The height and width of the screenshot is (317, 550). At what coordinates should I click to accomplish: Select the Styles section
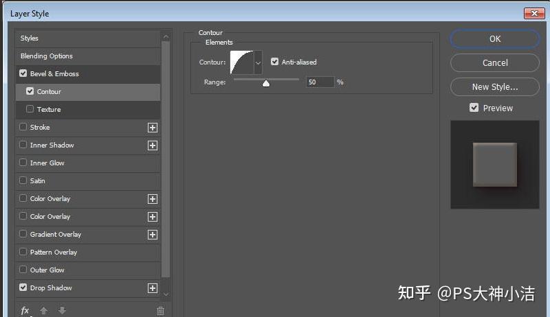click(88, 38)
